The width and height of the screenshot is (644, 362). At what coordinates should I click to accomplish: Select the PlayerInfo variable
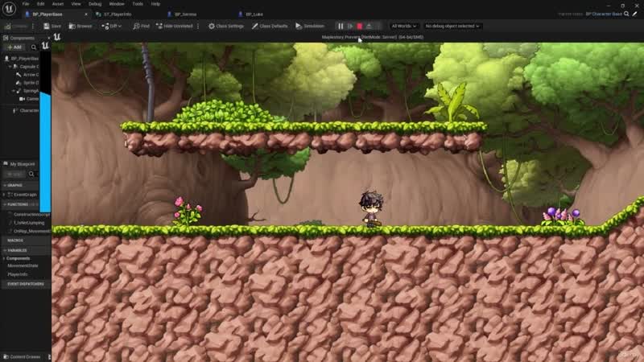18,274
